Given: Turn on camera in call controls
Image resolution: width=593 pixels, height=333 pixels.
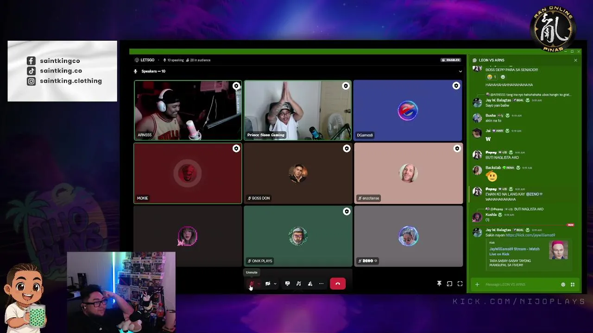Looking at the screenshot, I should (267, 284).
